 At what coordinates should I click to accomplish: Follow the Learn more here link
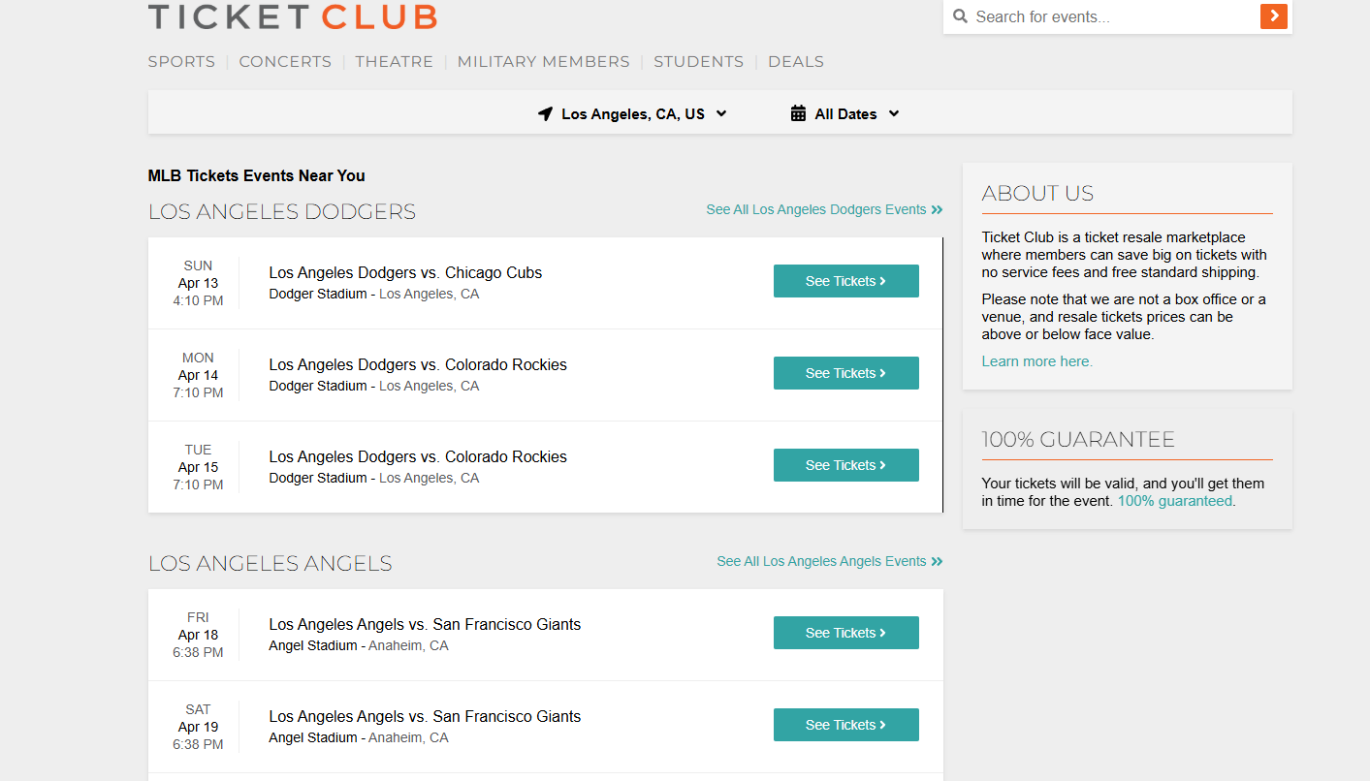coord(1036,361)
